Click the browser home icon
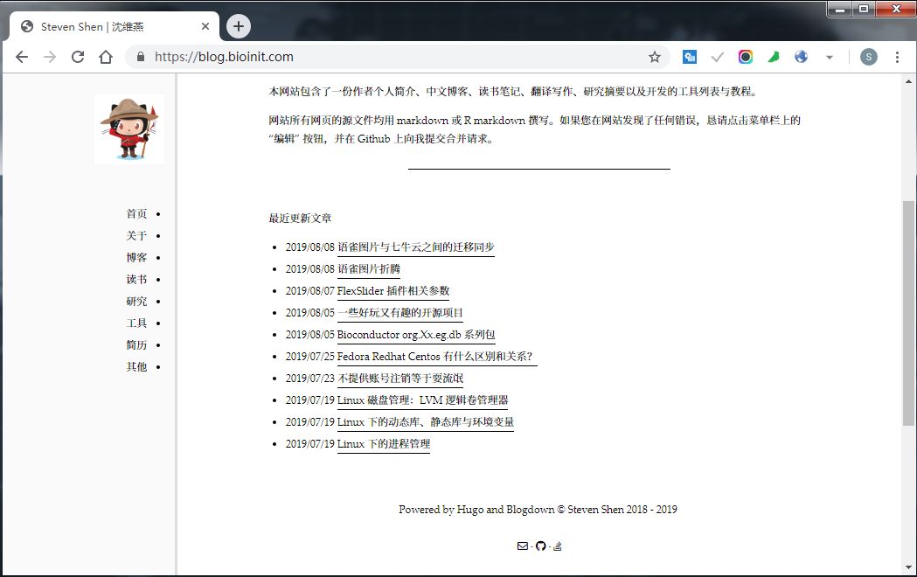 105,56
